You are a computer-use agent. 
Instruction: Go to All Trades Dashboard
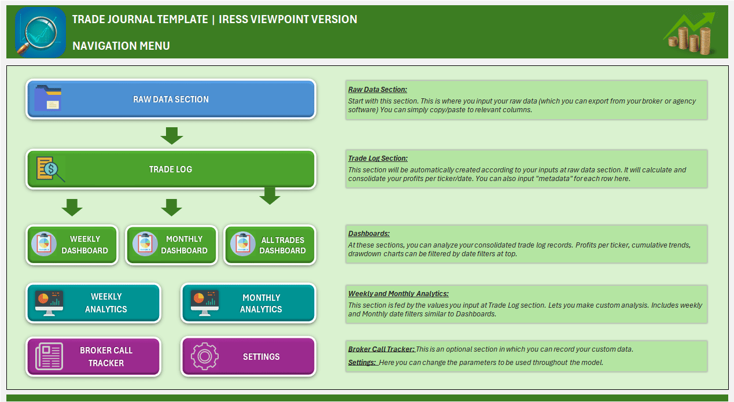(270, 245)
